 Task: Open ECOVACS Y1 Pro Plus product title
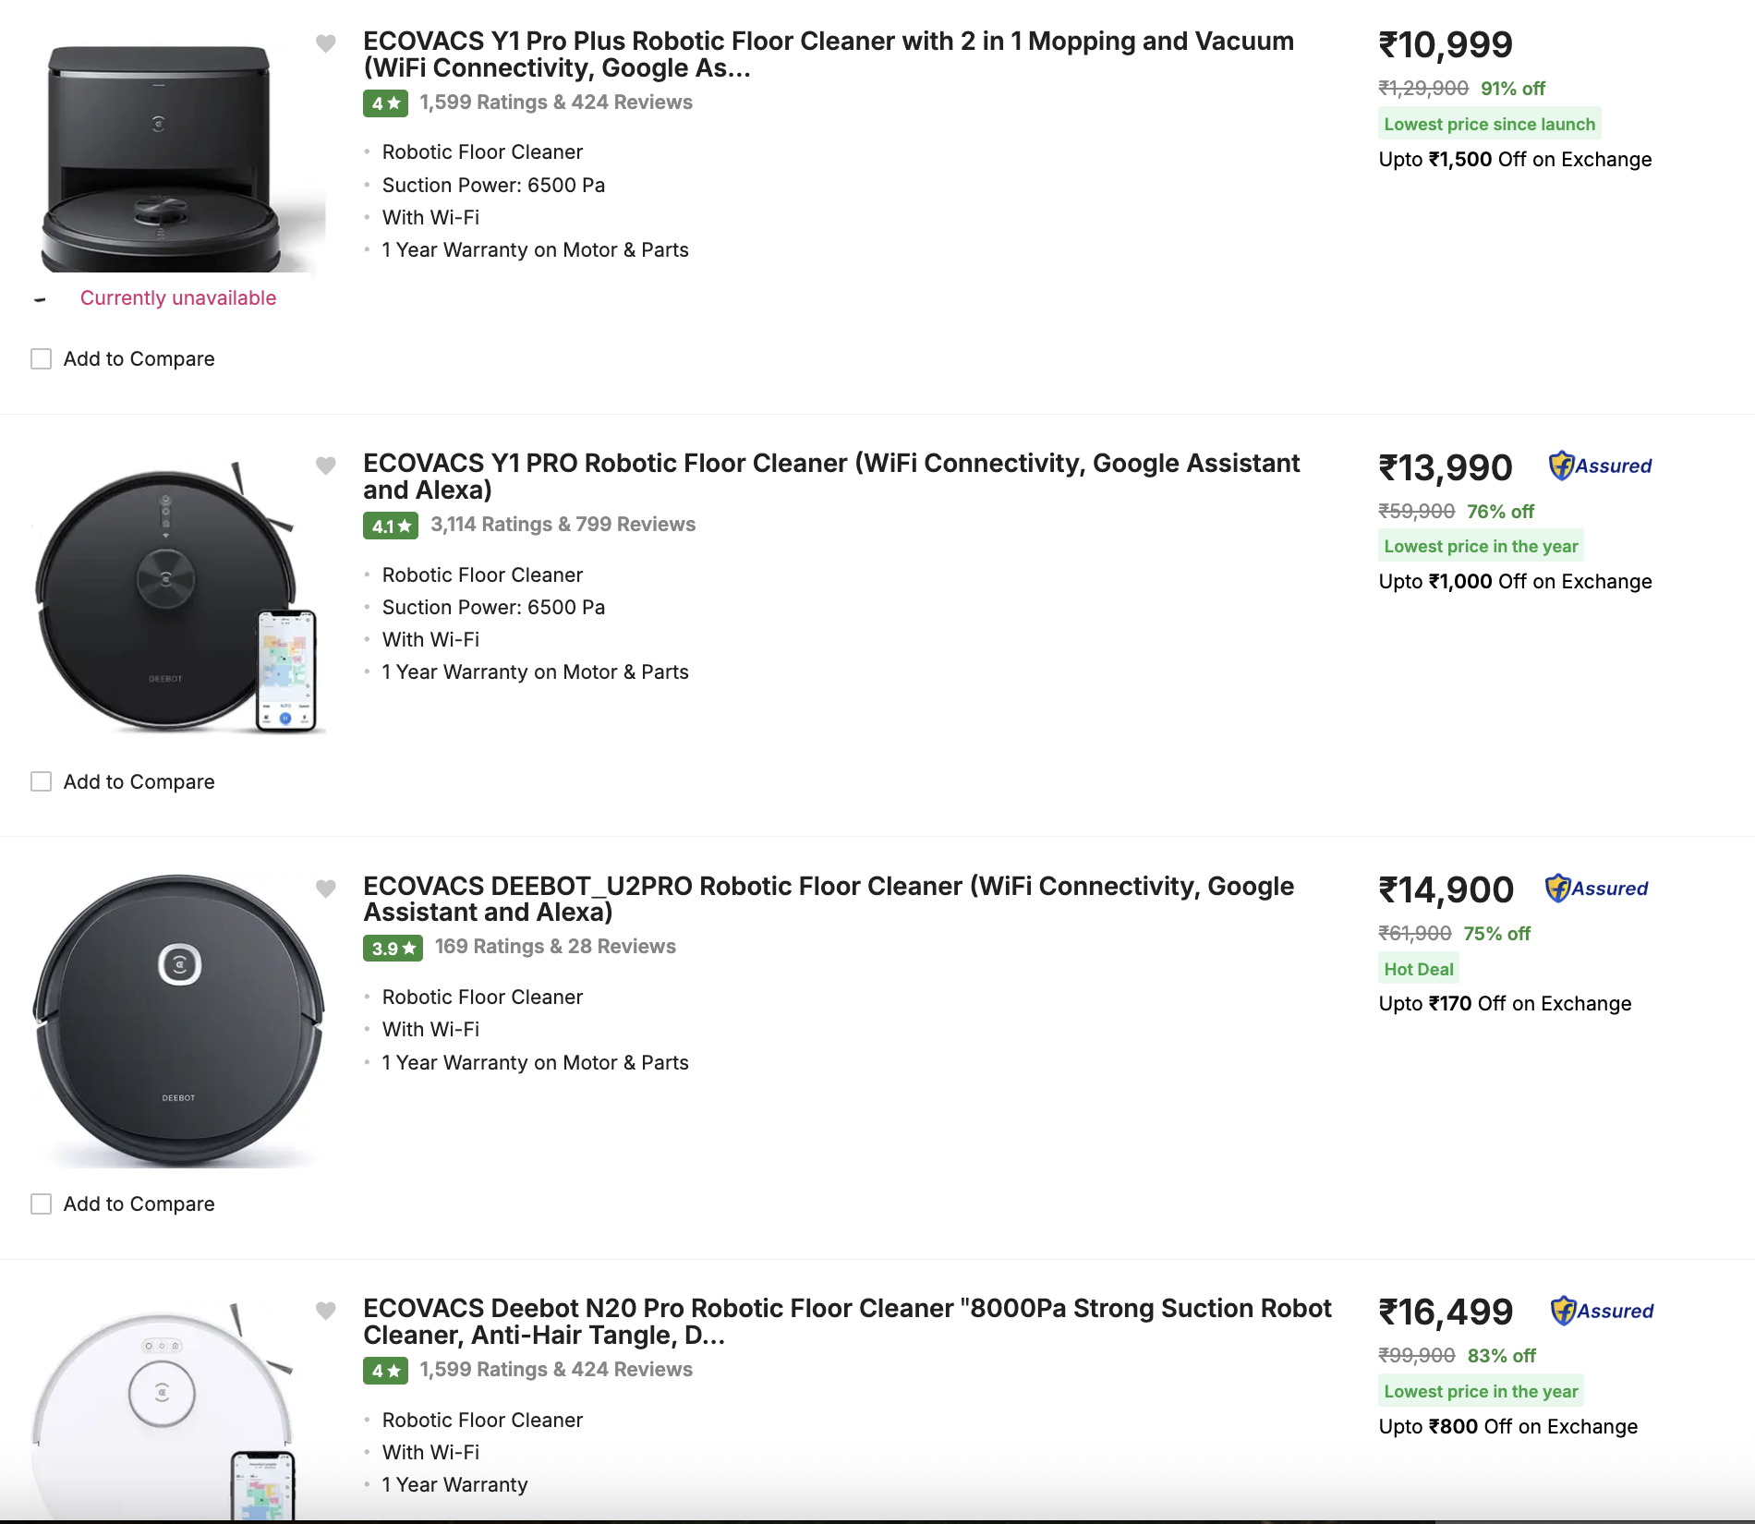[828, 54]
